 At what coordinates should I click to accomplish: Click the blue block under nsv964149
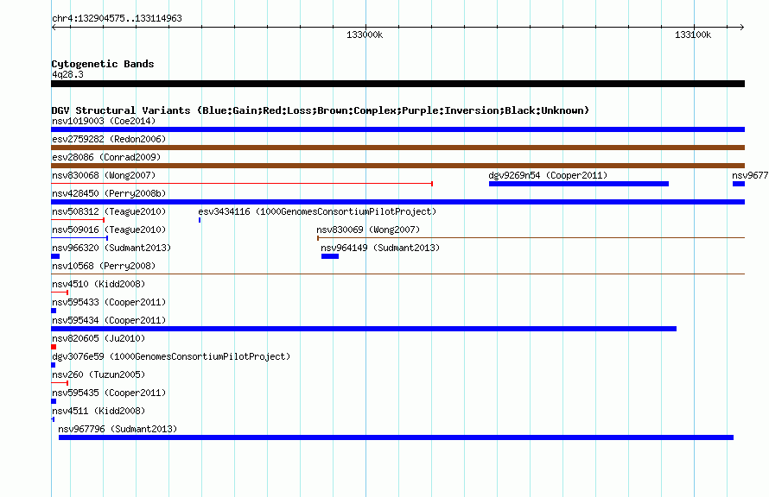[330, 256]
